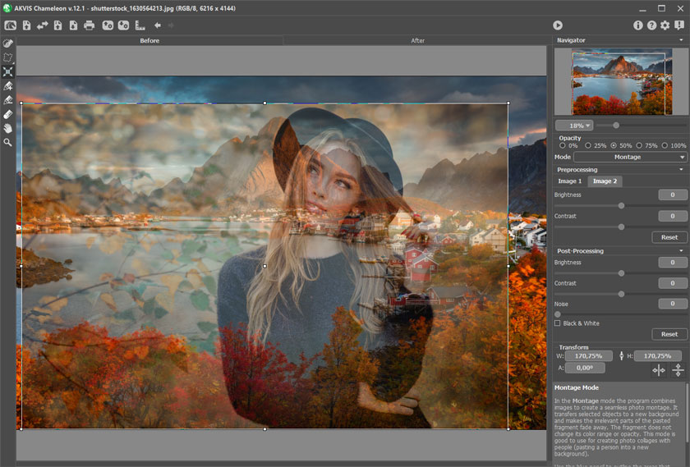690x467 pixels.
Task: Click the Preprocessing Contrast slider
Action: pyautogui.click(x=620, y=227)
